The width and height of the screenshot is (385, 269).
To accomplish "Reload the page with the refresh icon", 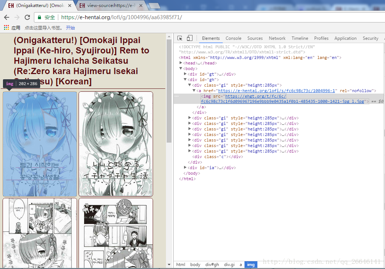I will (27, 17).
